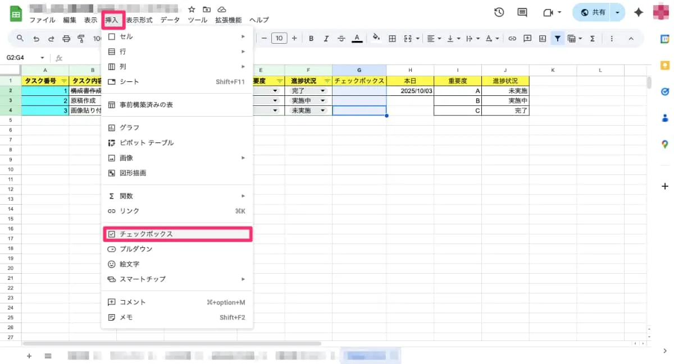The image size is (674, 364).
Task: Toggle bold formatting in the toolbar
Action: (312, 38)
